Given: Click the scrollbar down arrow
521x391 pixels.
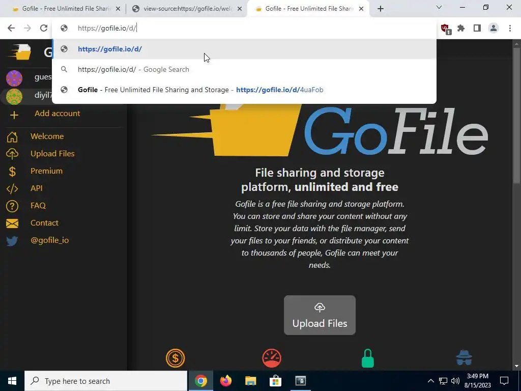Looking at the screenshot, I should pyautogui.click(x=516, y=367).
